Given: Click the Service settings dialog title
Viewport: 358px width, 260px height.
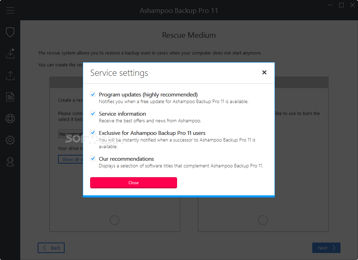Looking at the screenshot, I should [119, 73].
